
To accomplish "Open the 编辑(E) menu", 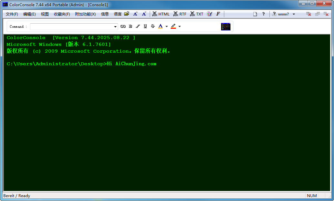I will tap(29, 14).
